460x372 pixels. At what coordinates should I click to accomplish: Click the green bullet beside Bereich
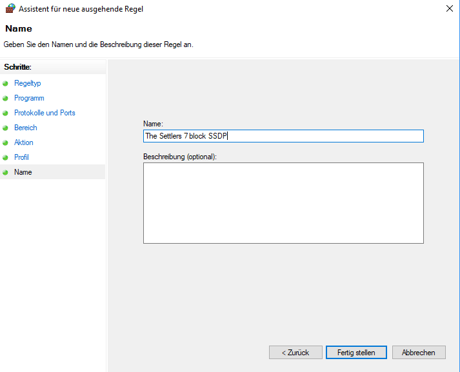[x=6, y=128]
